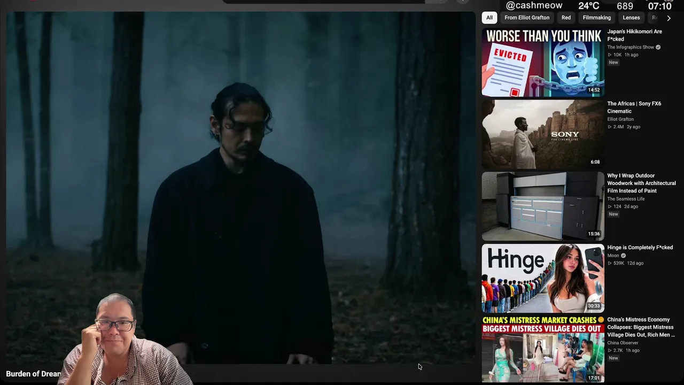Visit The Seamless Life channel name

click(626, 199)
